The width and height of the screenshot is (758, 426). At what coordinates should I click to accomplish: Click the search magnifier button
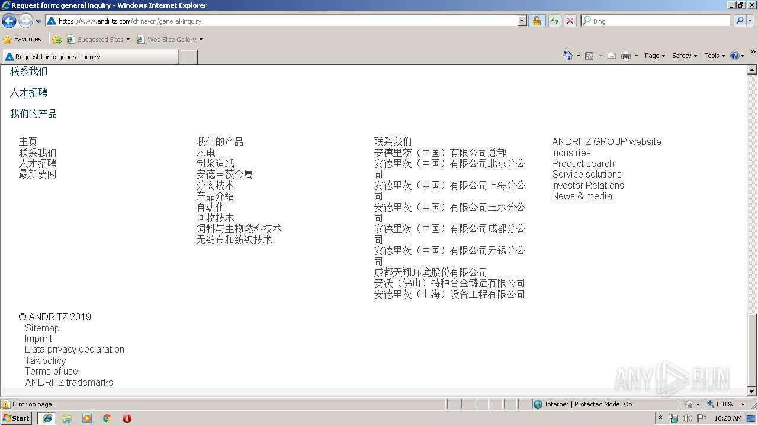pyautogui.click(x=739, y=21)
